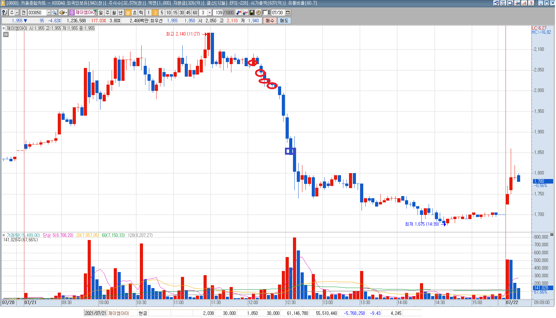Image resolution: width=556 pixels, height=318 pixels.
Task: Click the 60 minute interval button
Action: [x=195, y=13]
